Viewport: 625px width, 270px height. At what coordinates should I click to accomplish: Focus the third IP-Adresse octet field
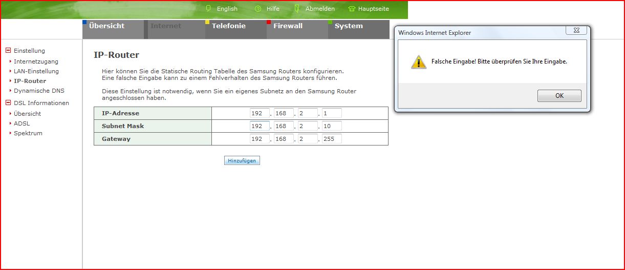pos(308,113)
